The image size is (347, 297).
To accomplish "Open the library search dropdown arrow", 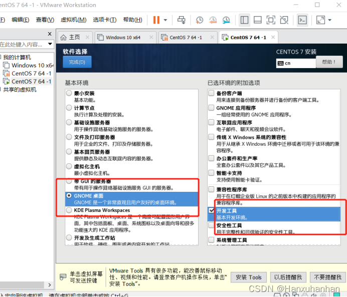I will pos(50,44).
